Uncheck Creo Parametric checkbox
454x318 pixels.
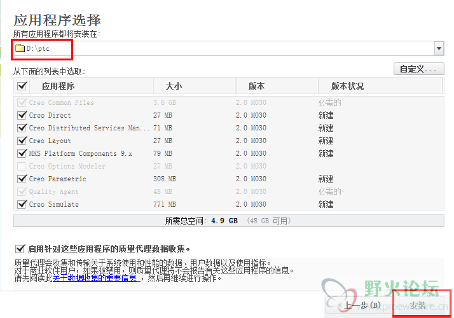pos(22,179)
